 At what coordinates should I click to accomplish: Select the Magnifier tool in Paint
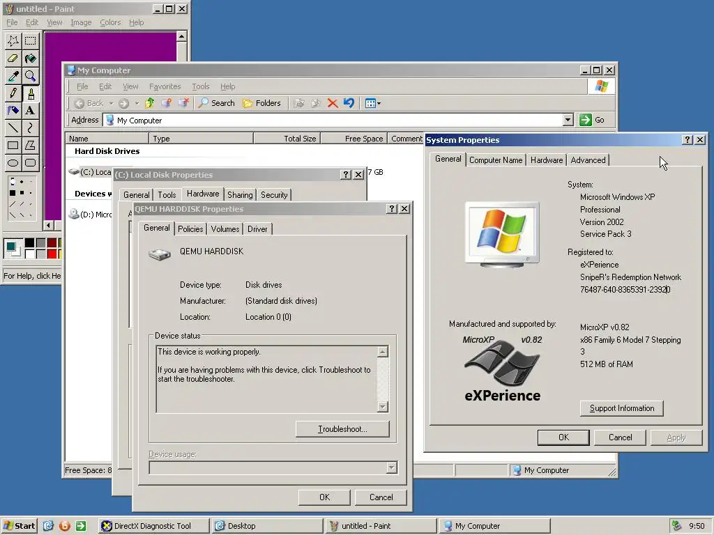coord(31,76)
